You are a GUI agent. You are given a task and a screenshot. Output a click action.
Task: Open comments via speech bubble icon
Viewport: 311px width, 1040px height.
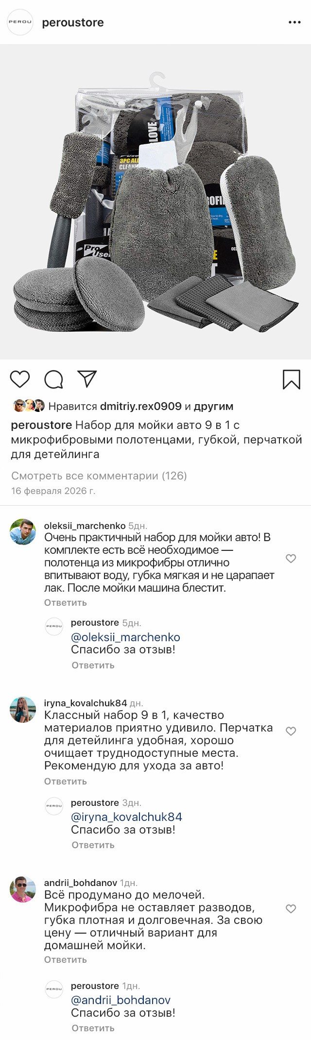53,379
